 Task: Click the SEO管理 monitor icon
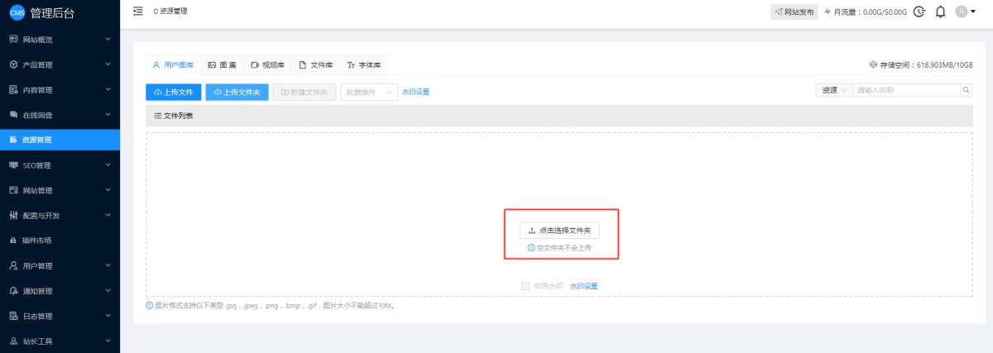coord(13,165)
